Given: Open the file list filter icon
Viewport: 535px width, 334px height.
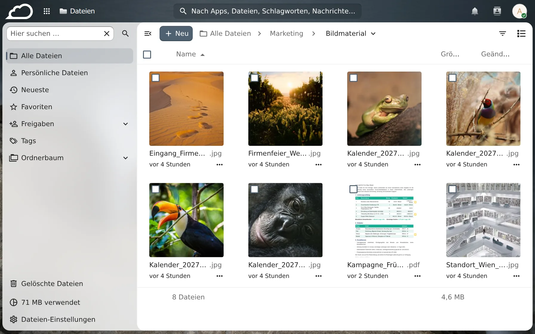Looking at the screenshot, I should coord(503,34).
